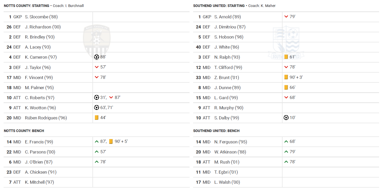Screen dimensions: 384x193
Task: Click the green sub-on arrow for C. Parsons
Action: click(x=97, y=152)
